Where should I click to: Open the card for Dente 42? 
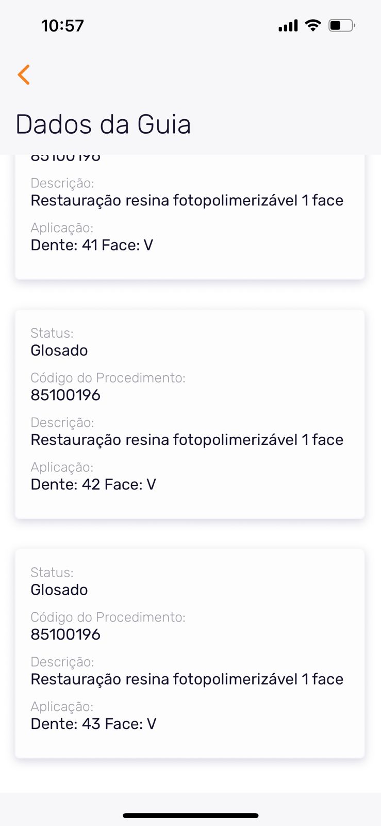[190, 414]
